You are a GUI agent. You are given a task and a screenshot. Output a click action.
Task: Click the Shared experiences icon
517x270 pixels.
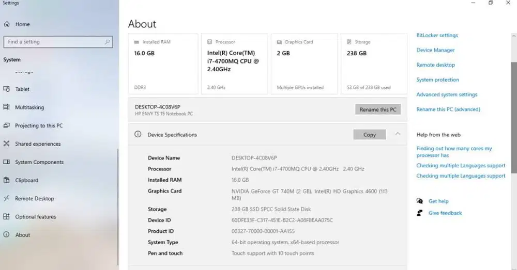click(x=7, y=144)
